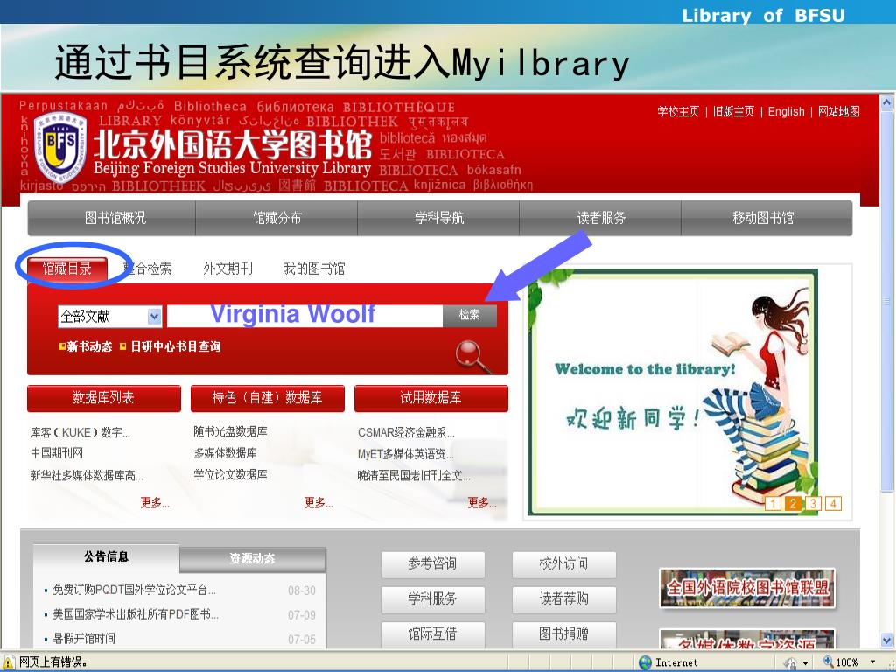896x672 pixels.
Task: Click the 学校主页 link
Action: 678,111
